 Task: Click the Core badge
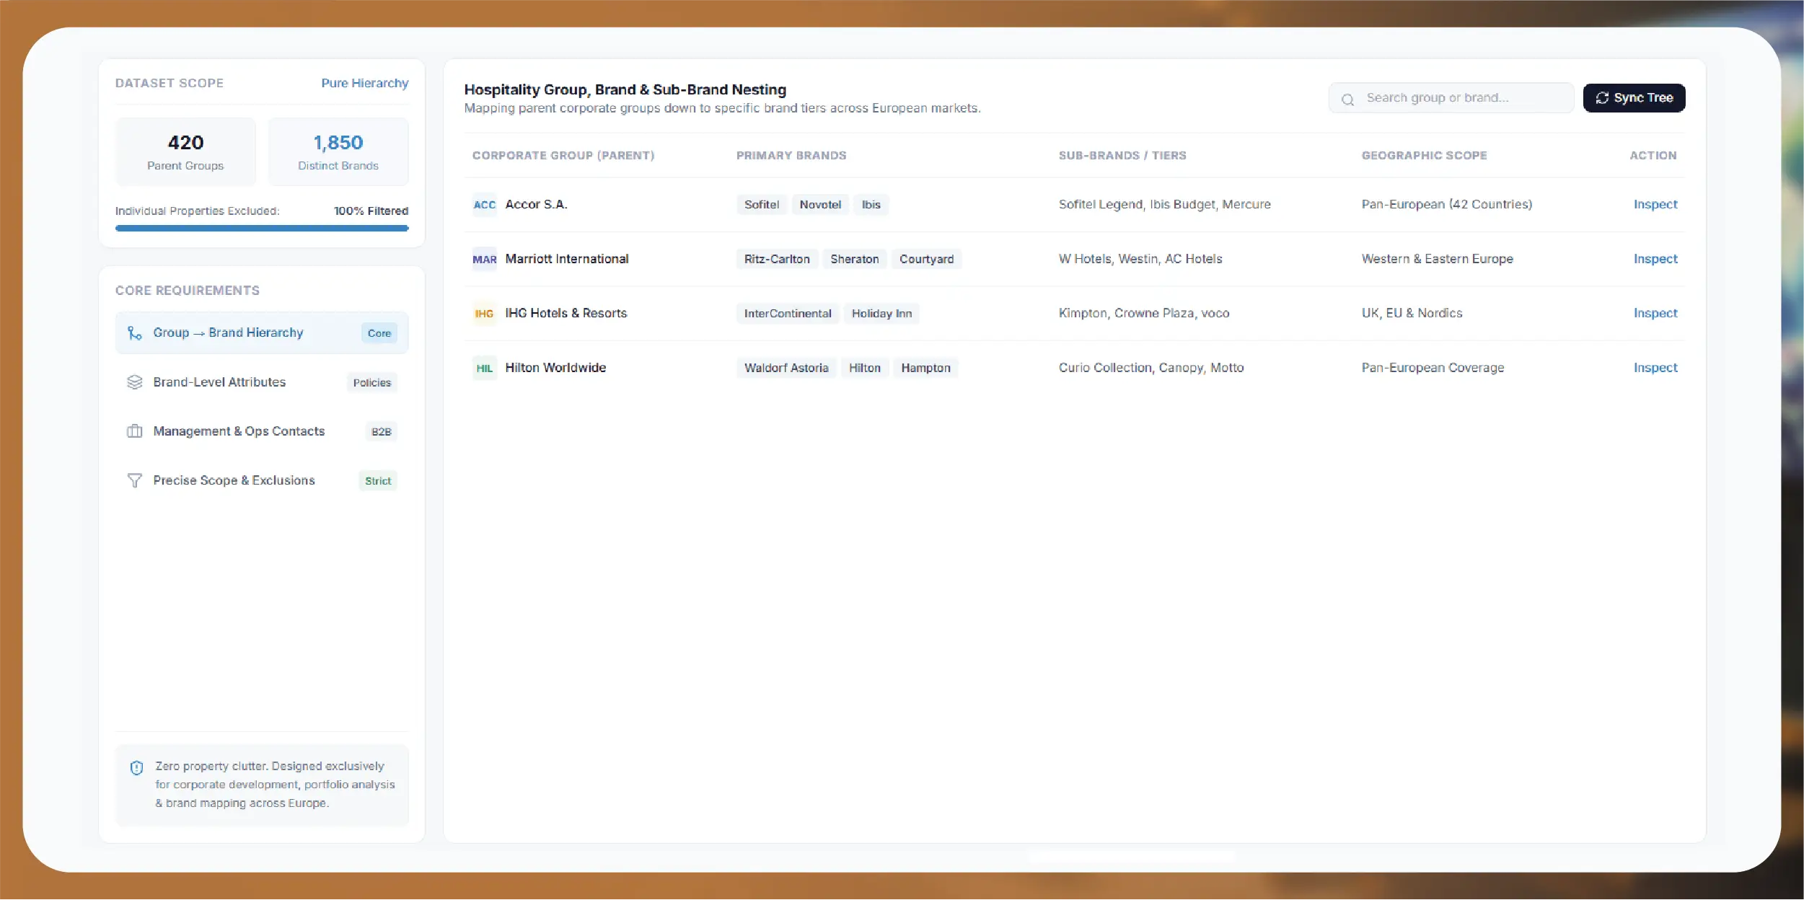pyautogui.click(x=379, y=333)
